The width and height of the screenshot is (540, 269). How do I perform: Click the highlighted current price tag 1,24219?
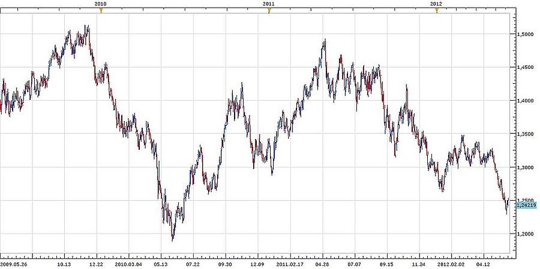[526, 205]
